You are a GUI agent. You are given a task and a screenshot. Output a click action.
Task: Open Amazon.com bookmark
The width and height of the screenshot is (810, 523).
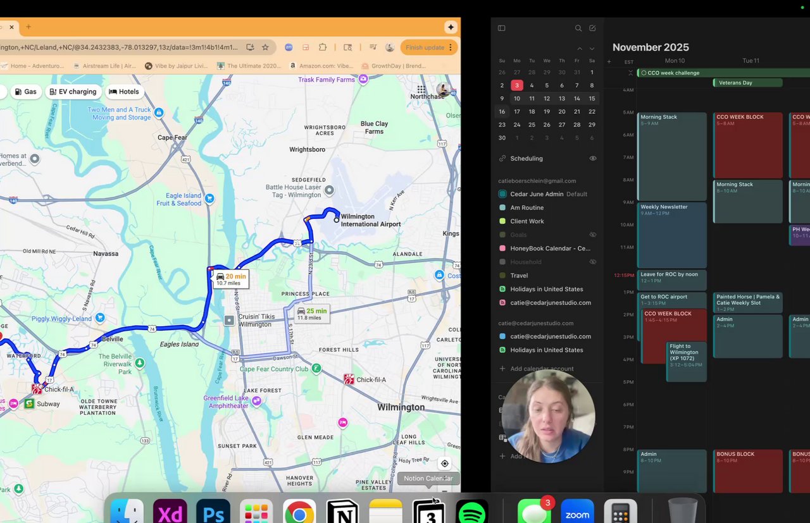tap(322, 65)
